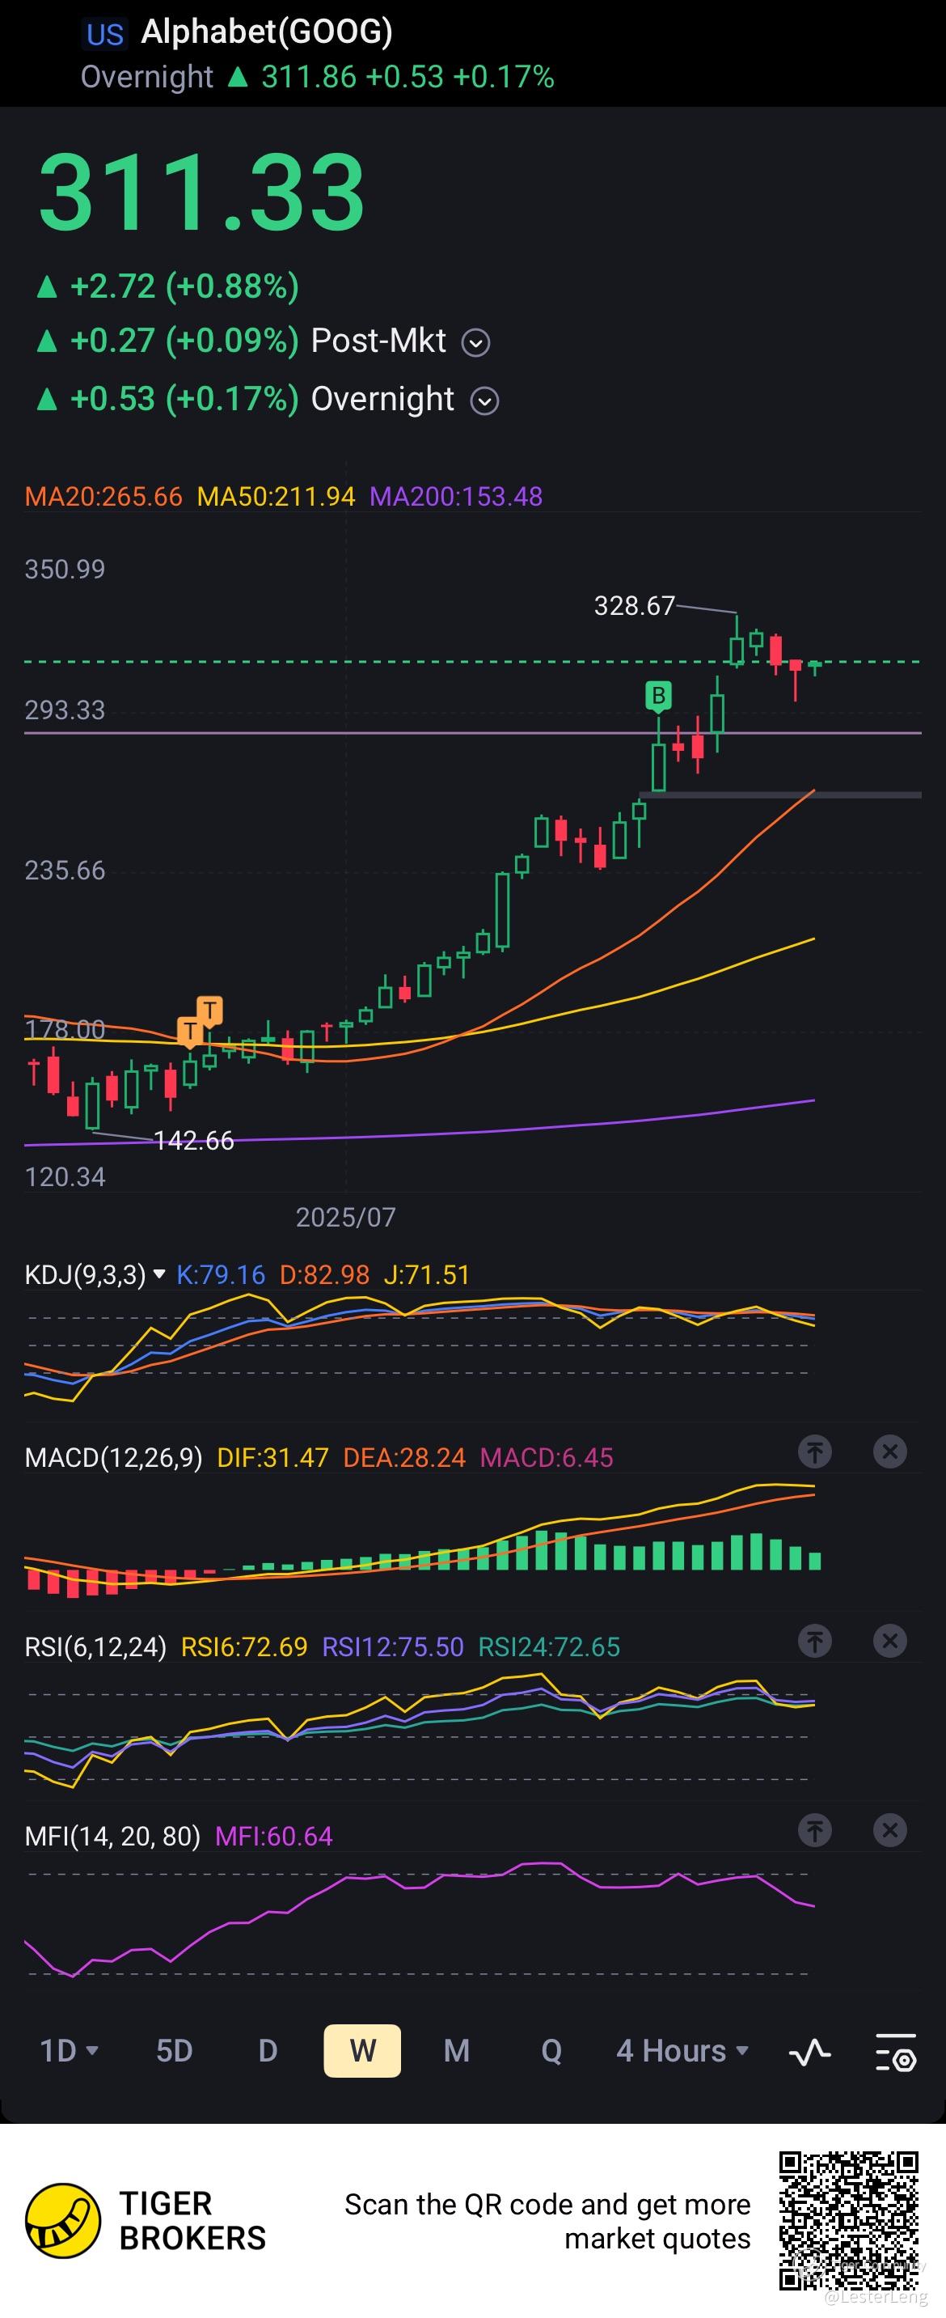
Task: Tap the RSI(6,12,24) label
Action: coord(95,1646)
